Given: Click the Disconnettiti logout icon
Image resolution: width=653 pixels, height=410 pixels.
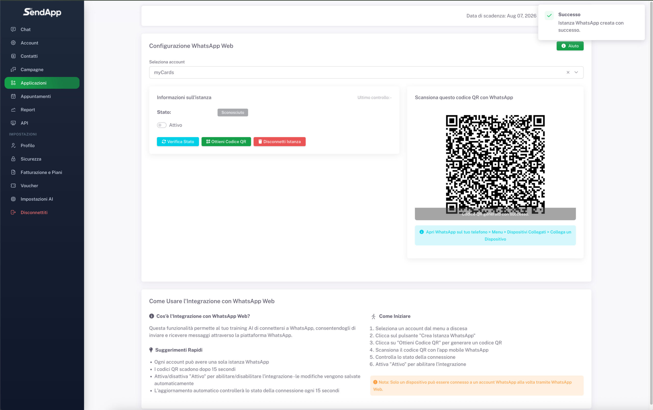Looking at the screenshot, I should click(x=13, y=212).
